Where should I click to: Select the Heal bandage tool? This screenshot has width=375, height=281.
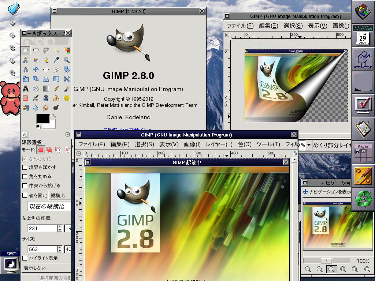67,98
